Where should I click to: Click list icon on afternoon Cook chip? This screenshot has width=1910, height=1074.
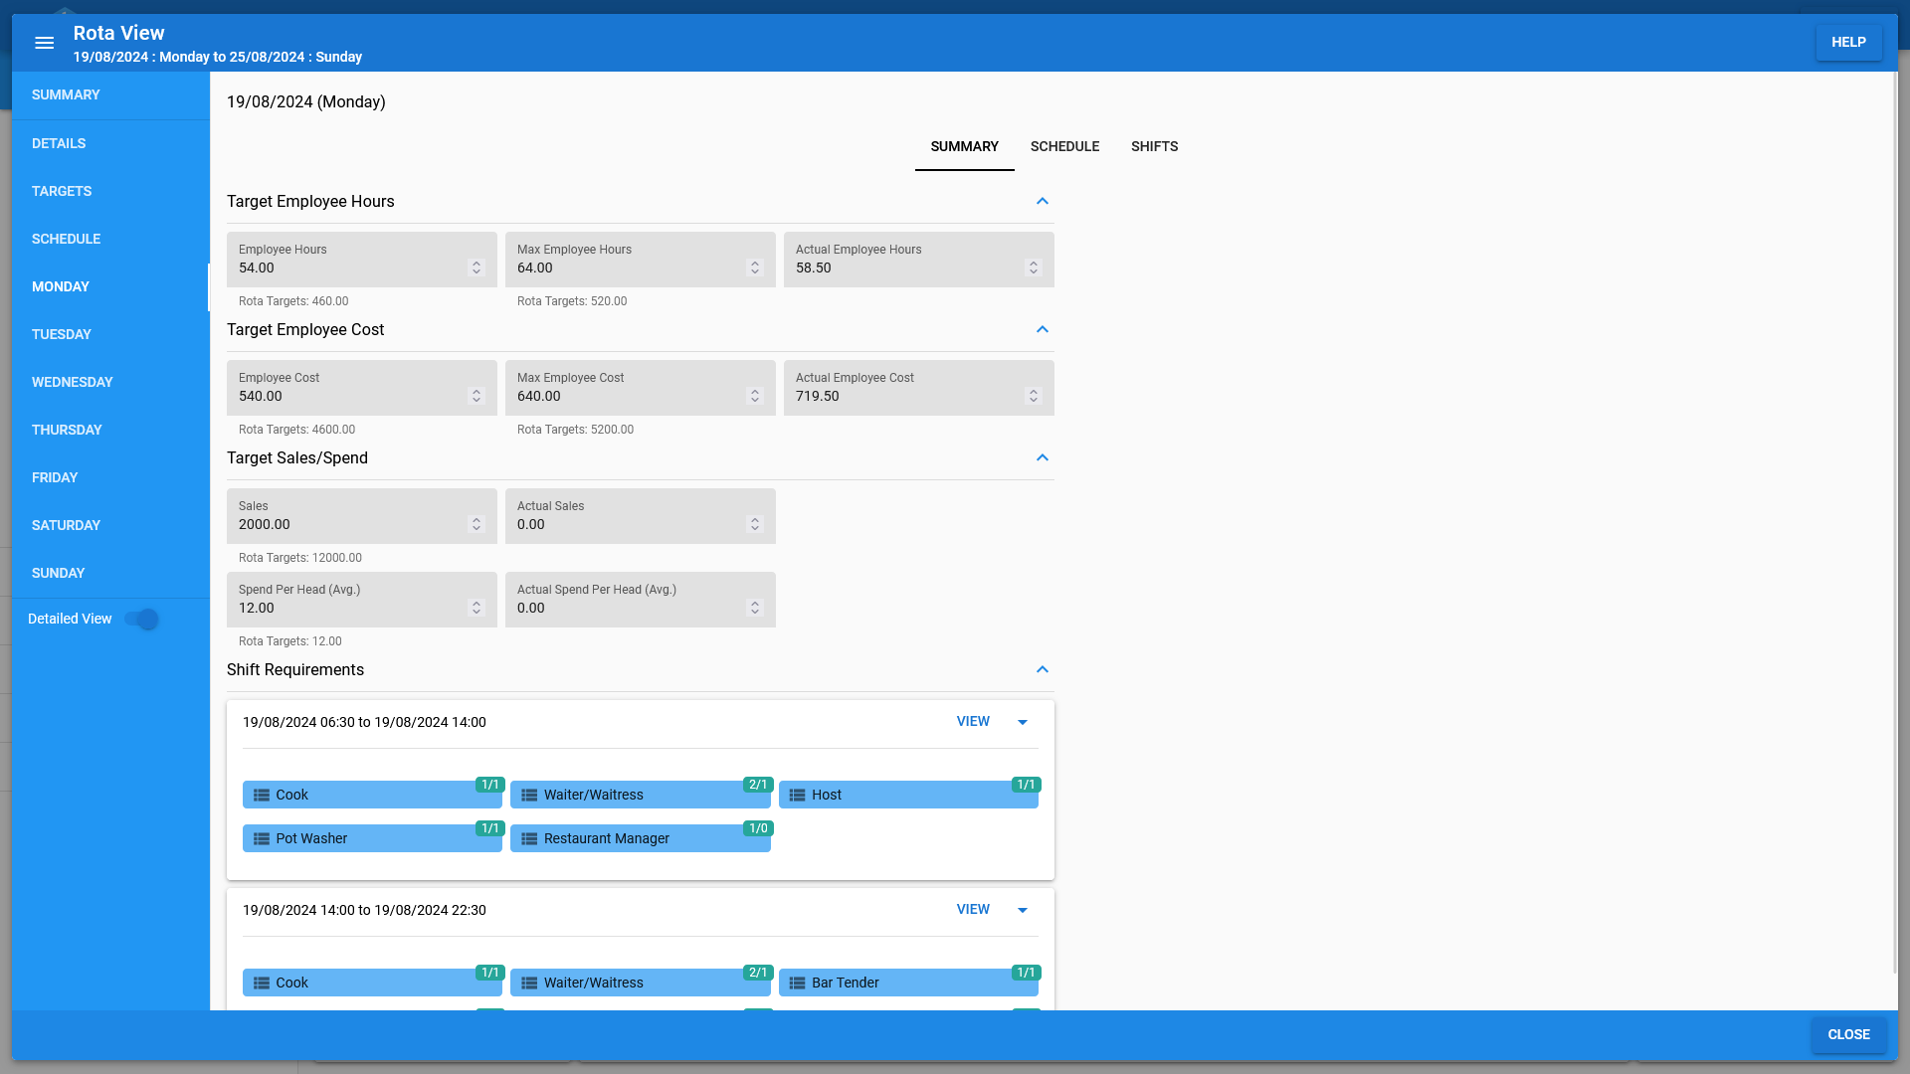point(262,983)
